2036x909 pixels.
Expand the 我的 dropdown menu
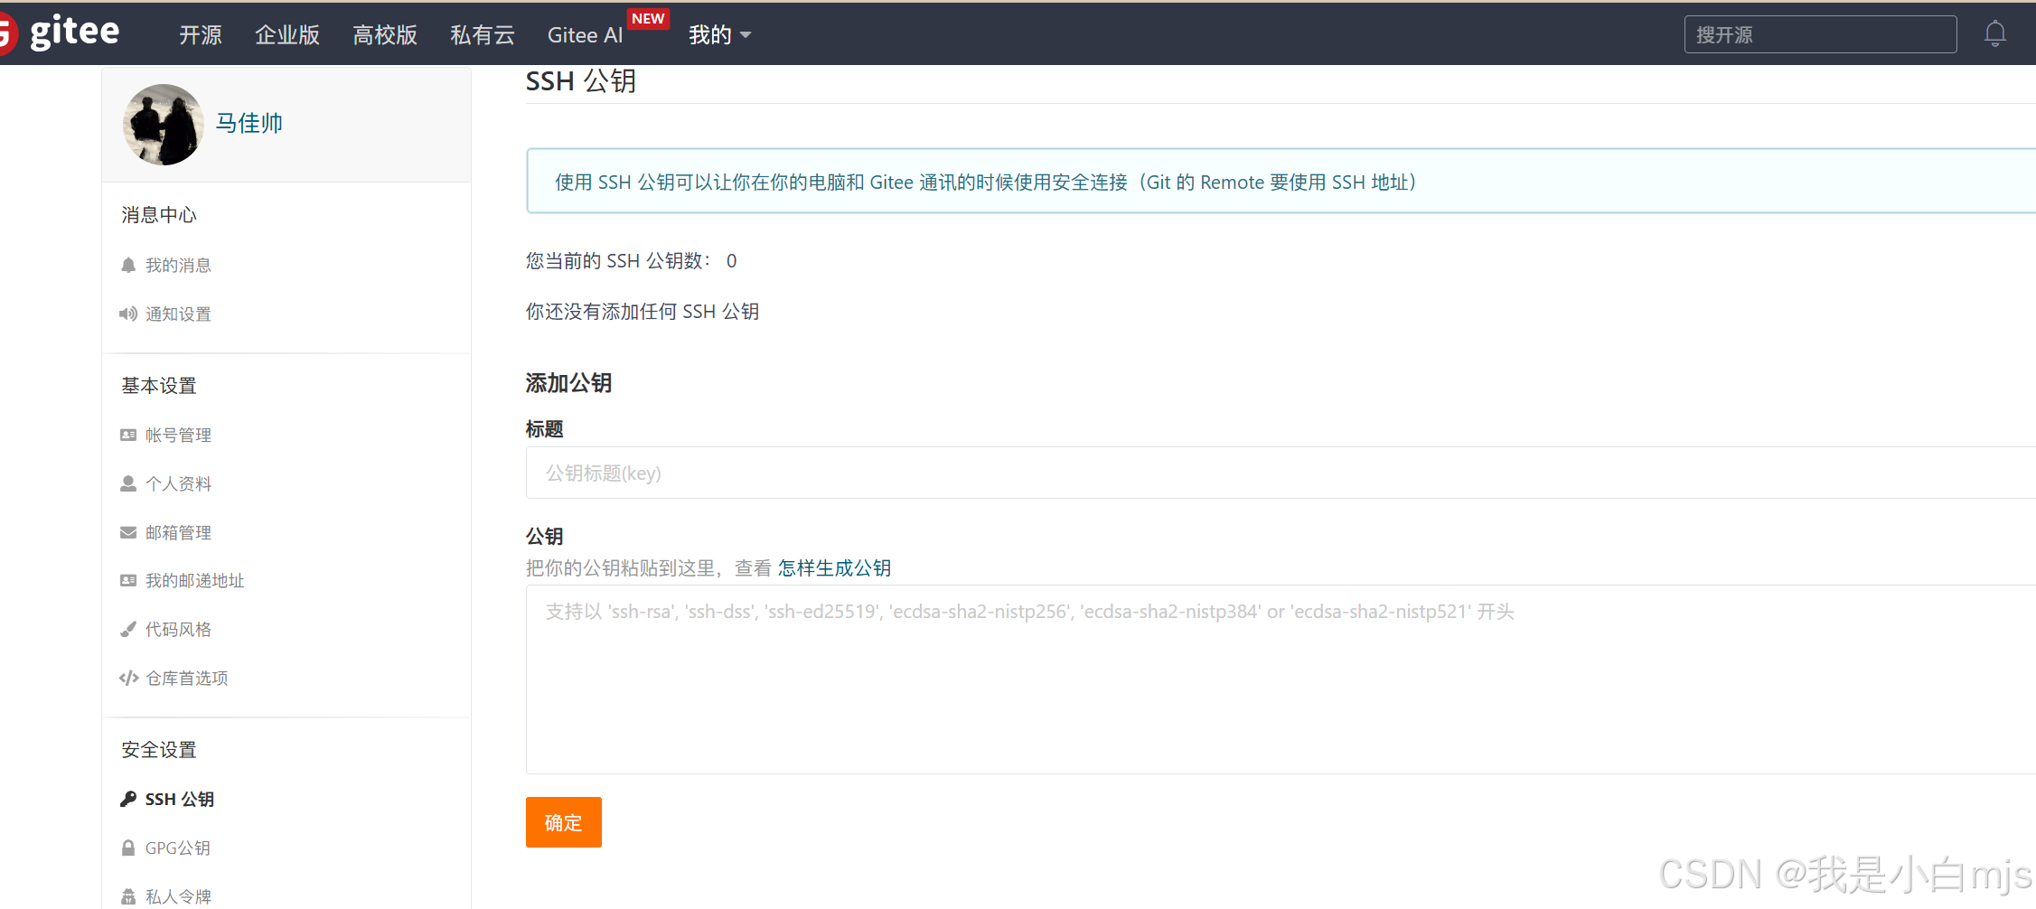tap(720, 34)
